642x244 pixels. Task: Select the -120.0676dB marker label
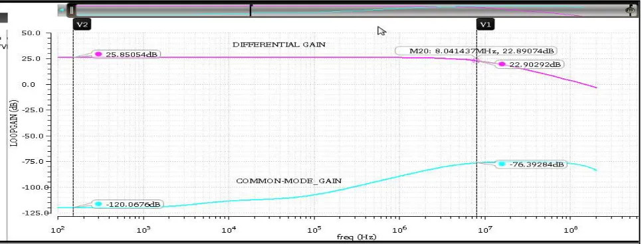[128, 204]
